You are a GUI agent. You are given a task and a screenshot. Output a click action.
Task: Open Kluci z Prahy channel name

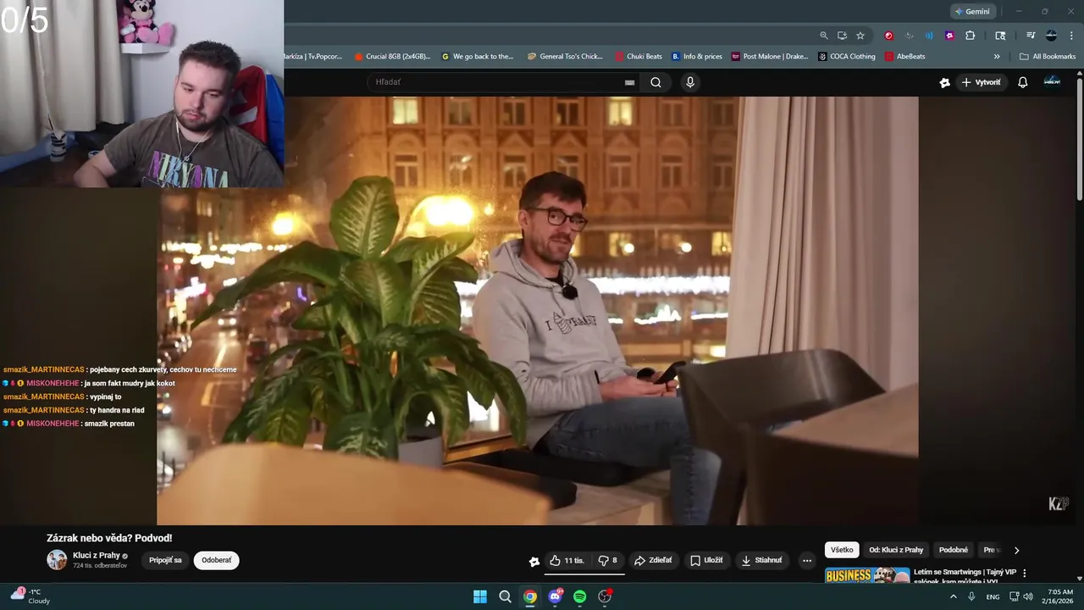(x=97, y=556)
